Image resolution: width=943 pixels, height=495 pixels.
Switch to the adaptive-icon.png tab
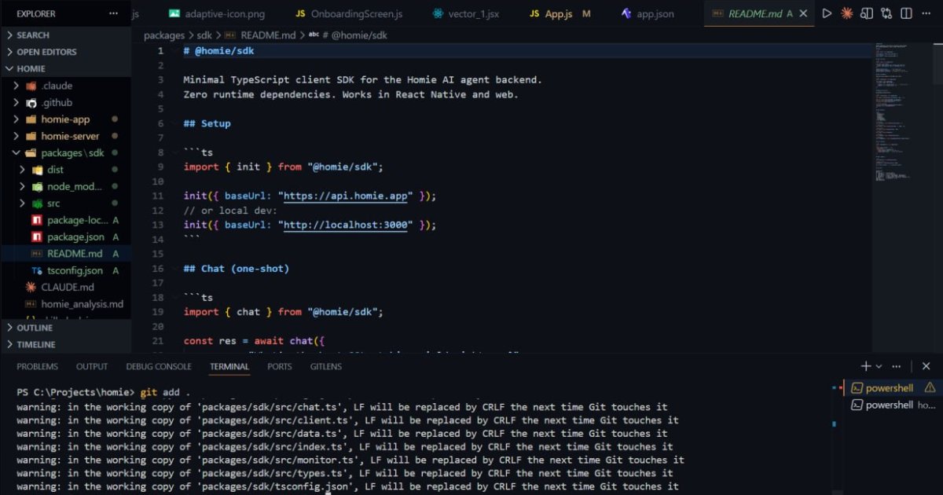tap(216, 14)
